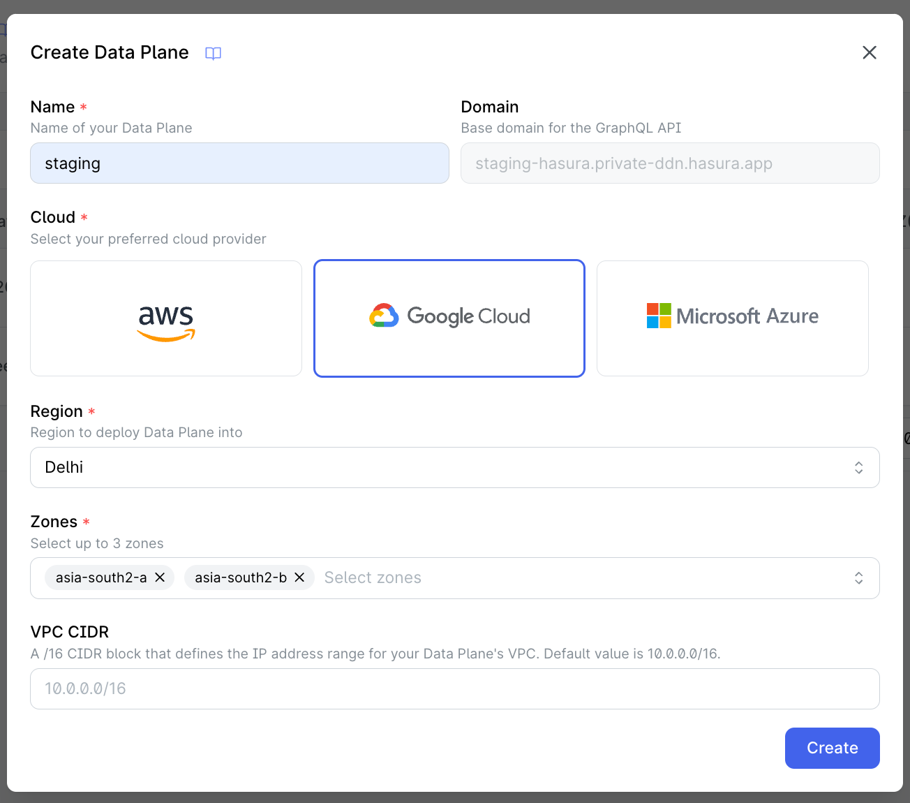Click the up-down chevron icon in Region field
The width and height of the screenshot is (910, 803).
pos(859,467)
